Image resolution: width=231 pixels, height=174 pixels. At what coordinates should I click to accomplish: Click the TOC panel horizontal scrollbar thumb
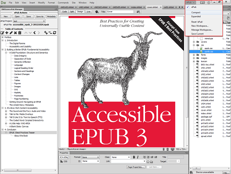click(x=18, y=170)
